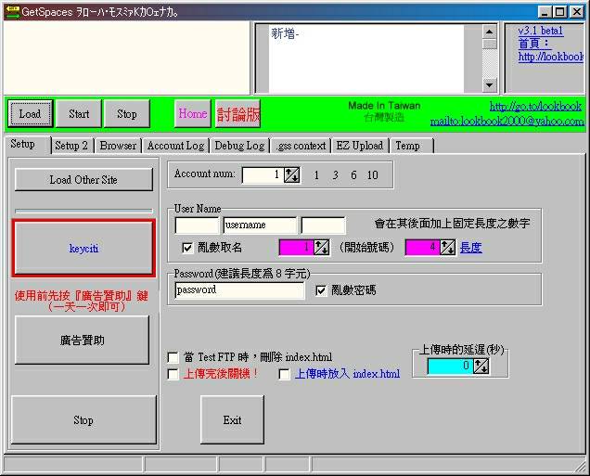590x476 pixels.
Task: Enable delete index.html on Test FTP
Action: pos(173,356)
